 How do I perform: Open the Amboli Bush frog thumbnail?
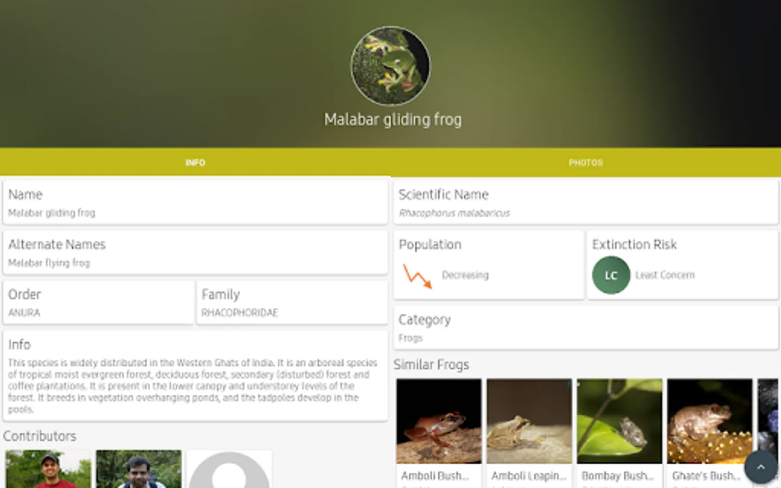click(439, 433)
